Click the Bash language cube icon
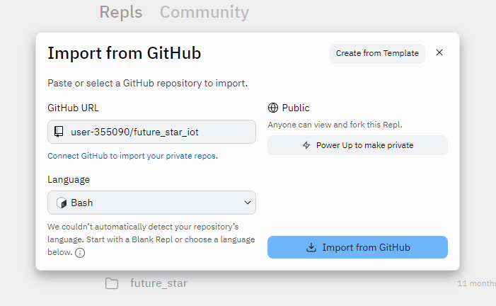Screen dimensions: 496x306 click(x=62, y=203)
